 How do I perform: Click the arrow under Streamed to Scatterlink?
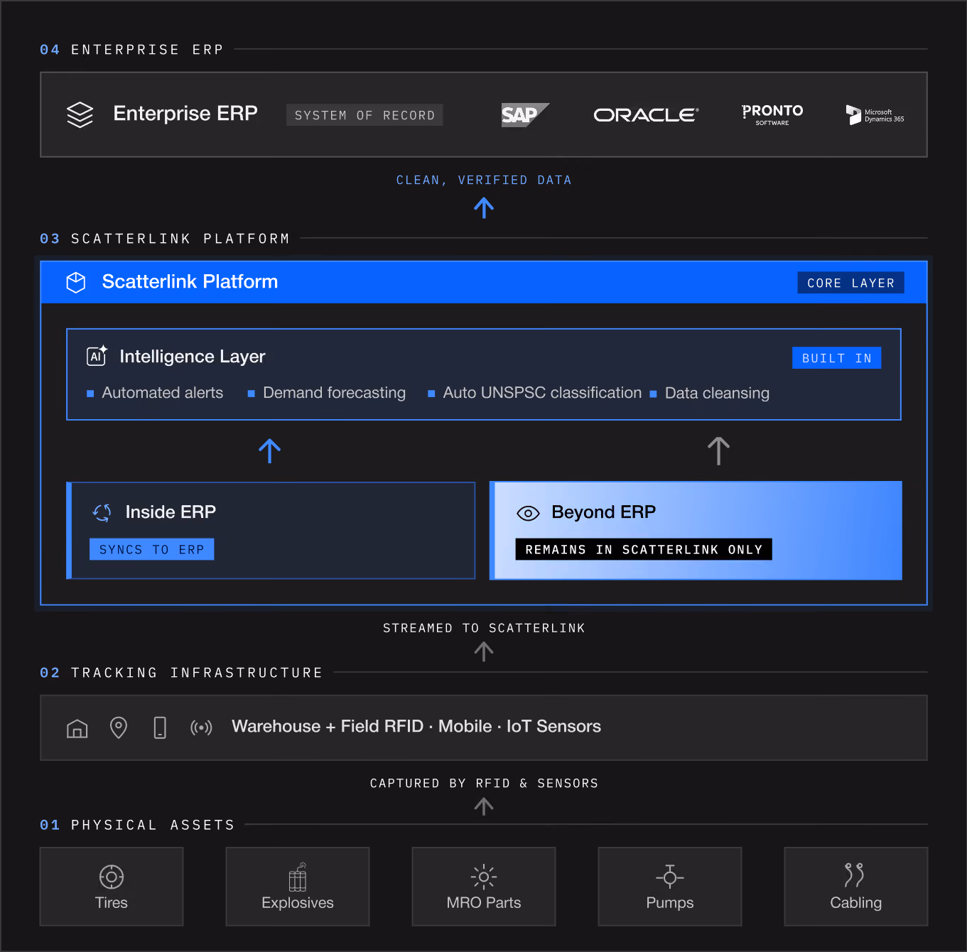[484, 651]
